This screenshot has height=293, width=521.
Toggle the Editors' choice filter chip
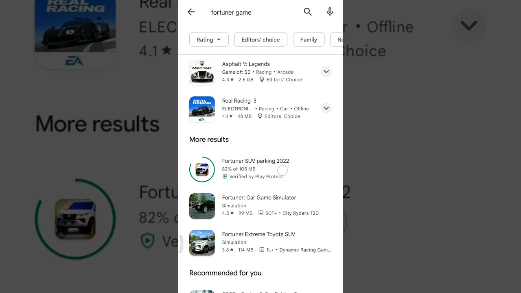tap(261, 39)
